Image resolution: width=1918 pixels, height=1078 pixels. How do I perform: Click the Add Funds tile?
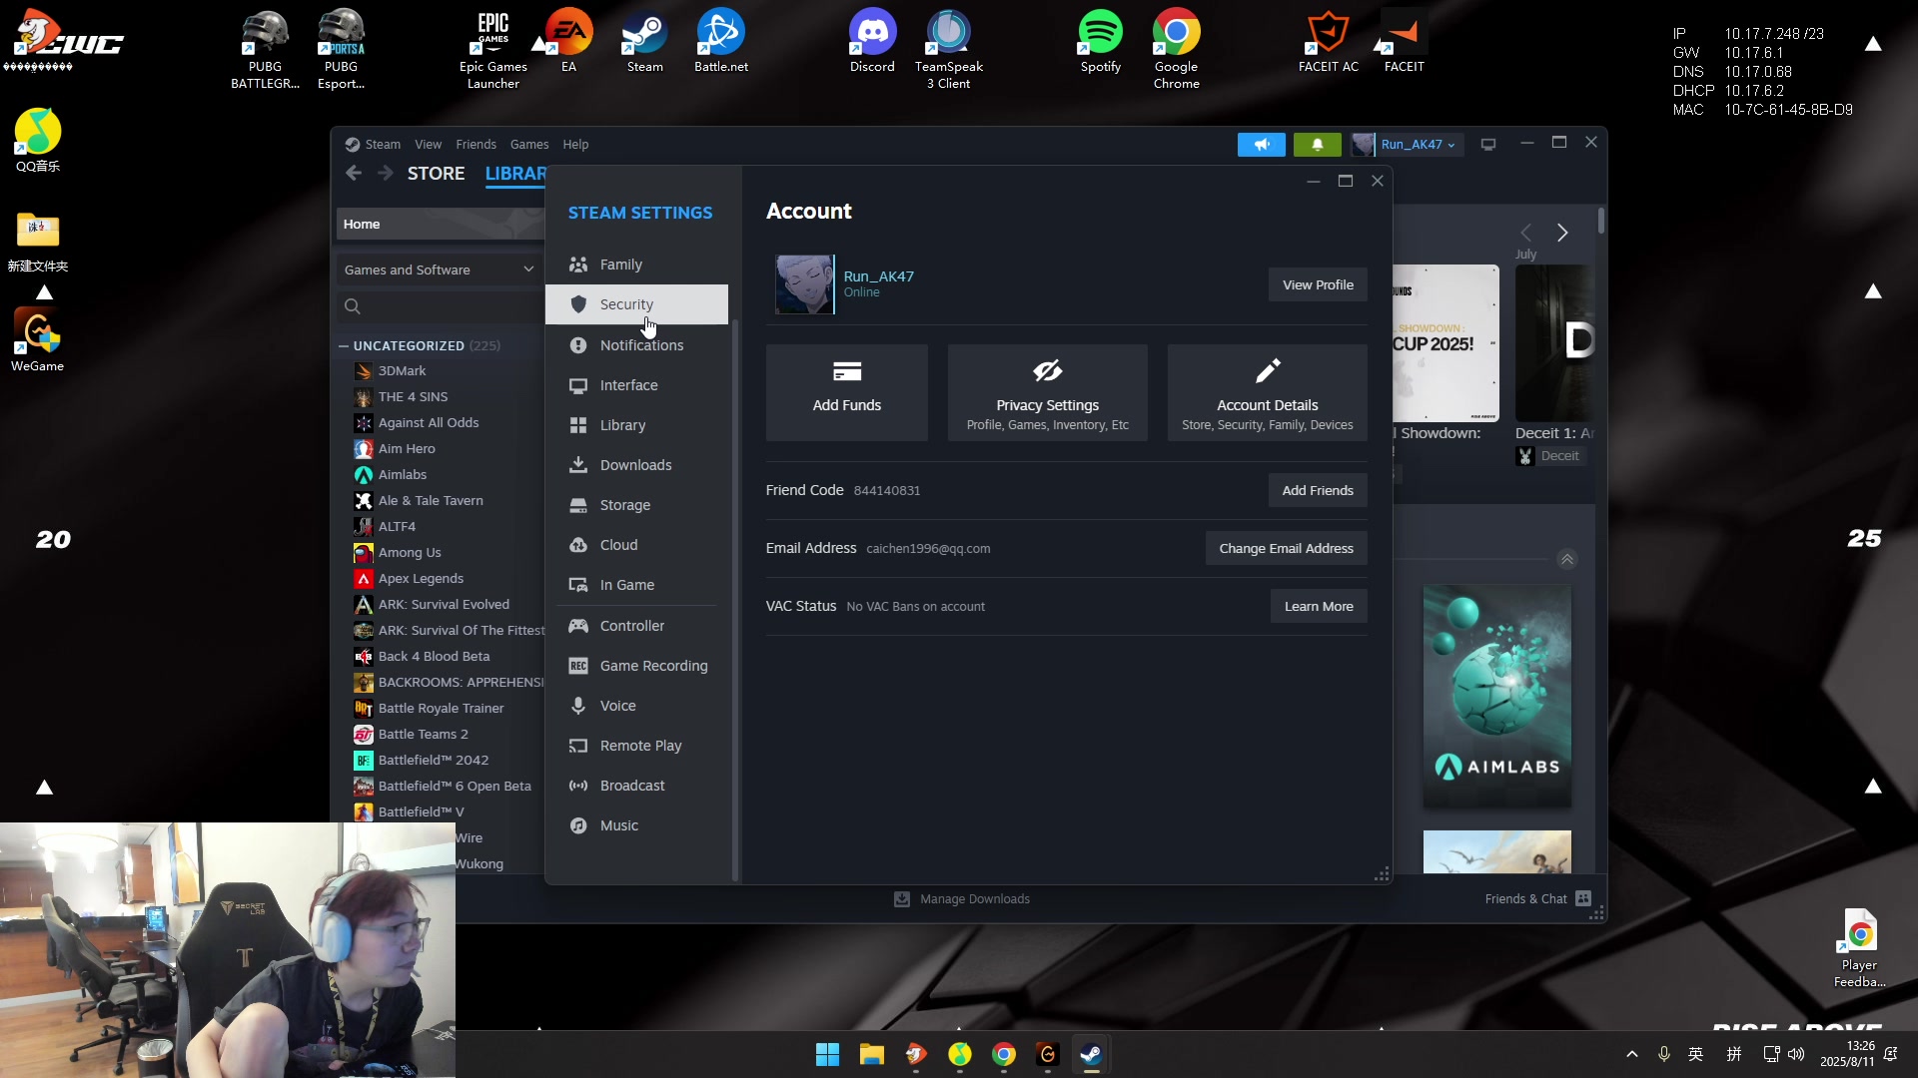pyautogui.click(x=847, y=392)
